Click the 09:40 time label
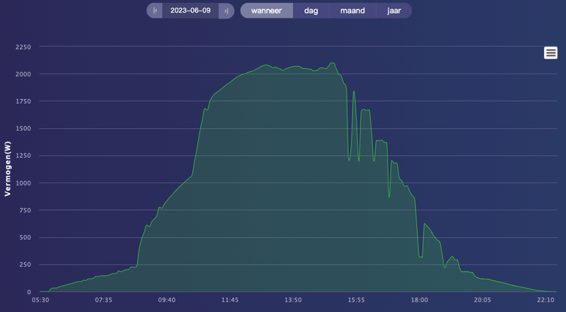The height and width of the screenshot is (312, 566). coord(167,300)
